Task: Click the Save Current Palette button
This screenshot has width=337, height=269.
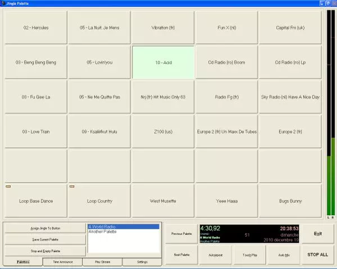Action: 45,239
